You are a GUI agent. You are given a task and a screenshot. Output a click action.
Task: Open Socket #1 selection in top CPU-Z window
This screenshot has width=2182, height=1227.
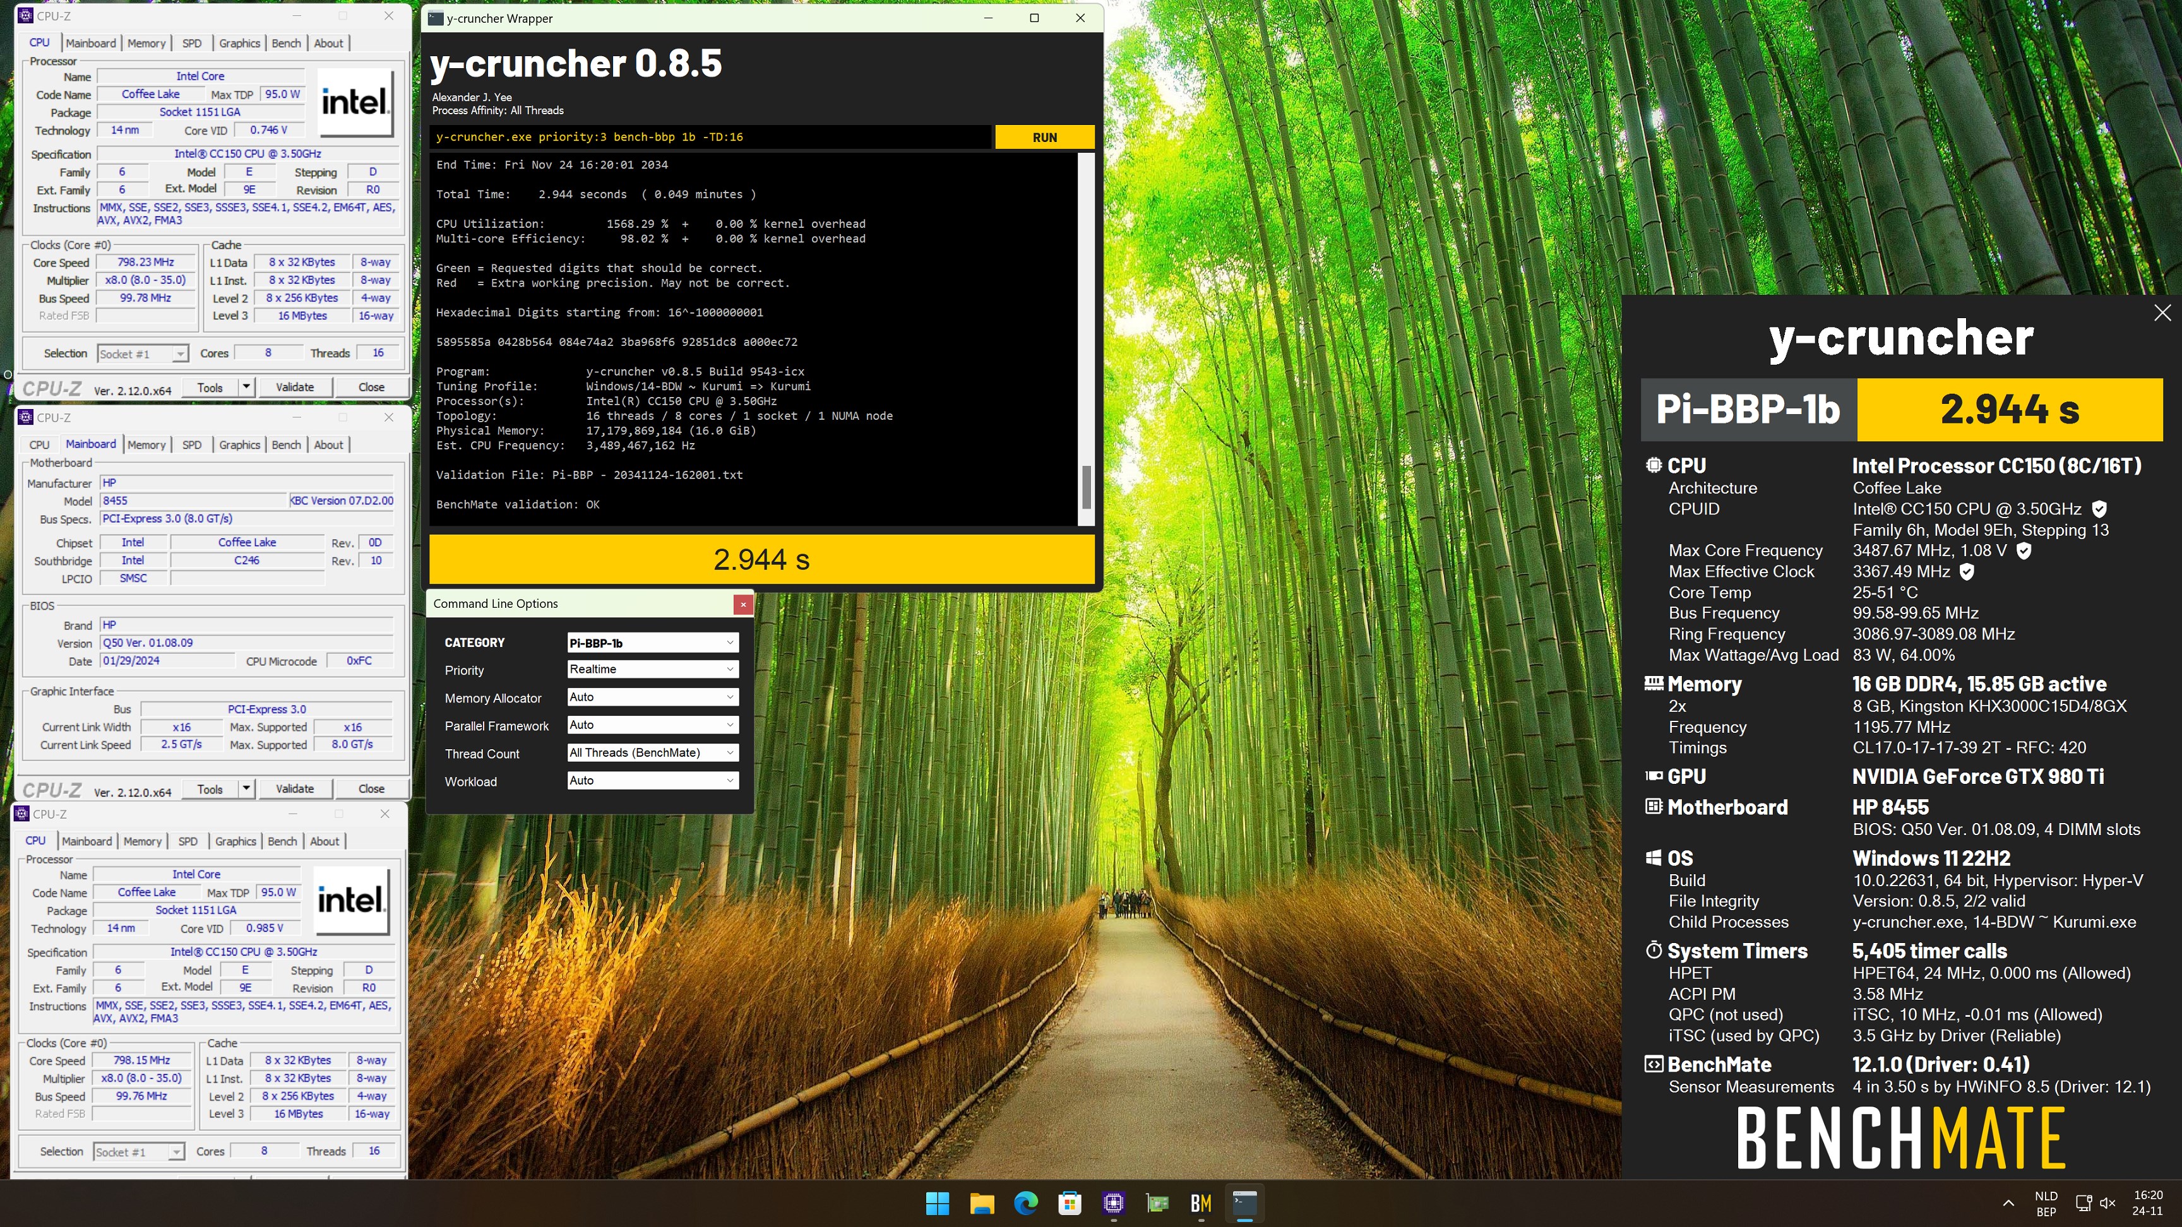142,354
